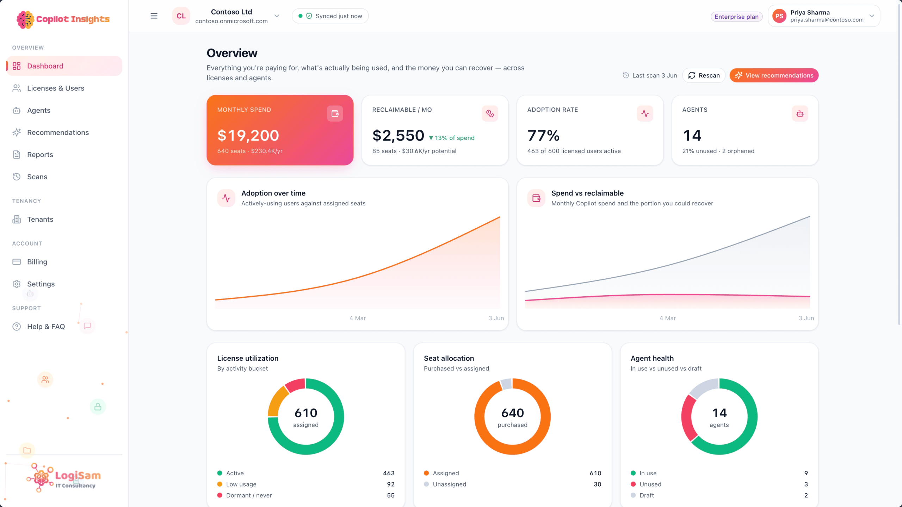Click the Licenses & Users people icon
The image size is (902, 507).
click(17, 88)
